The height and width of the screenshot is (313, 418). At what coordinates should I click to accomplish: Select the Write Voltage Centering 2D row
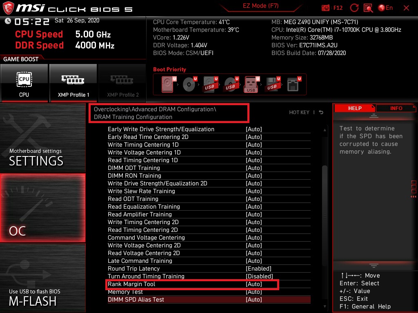click(209, 245)
